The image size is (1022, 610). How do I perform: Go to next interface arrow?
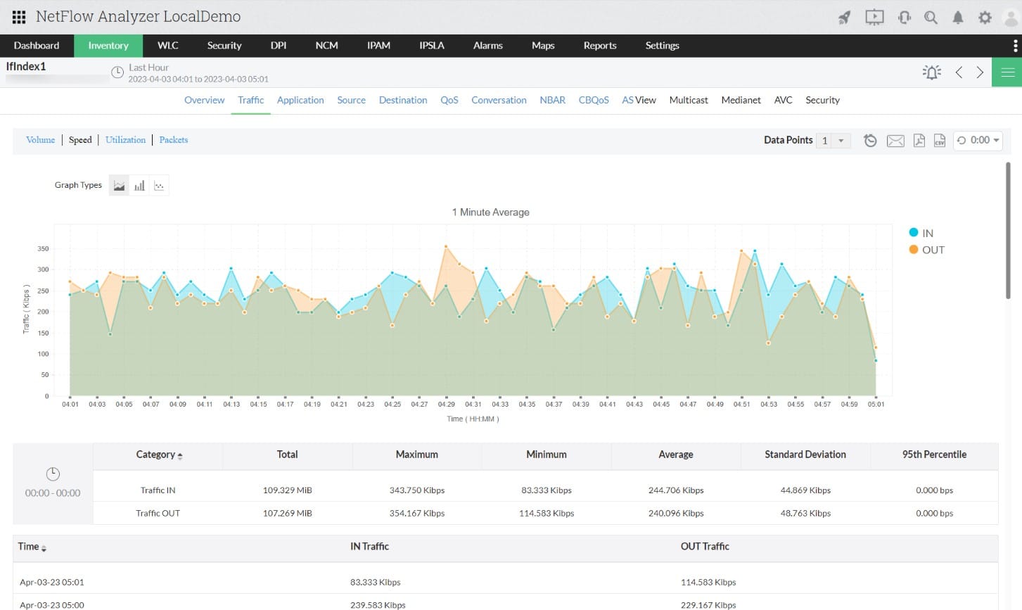coord(980,72)
